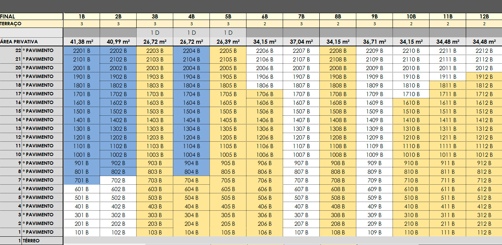Select the 37,04 m² area cell

[x=301, y=42]
